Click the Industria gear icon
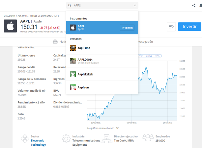The height and width of the screenshot is (149, 202). click(x=66, y=139)
